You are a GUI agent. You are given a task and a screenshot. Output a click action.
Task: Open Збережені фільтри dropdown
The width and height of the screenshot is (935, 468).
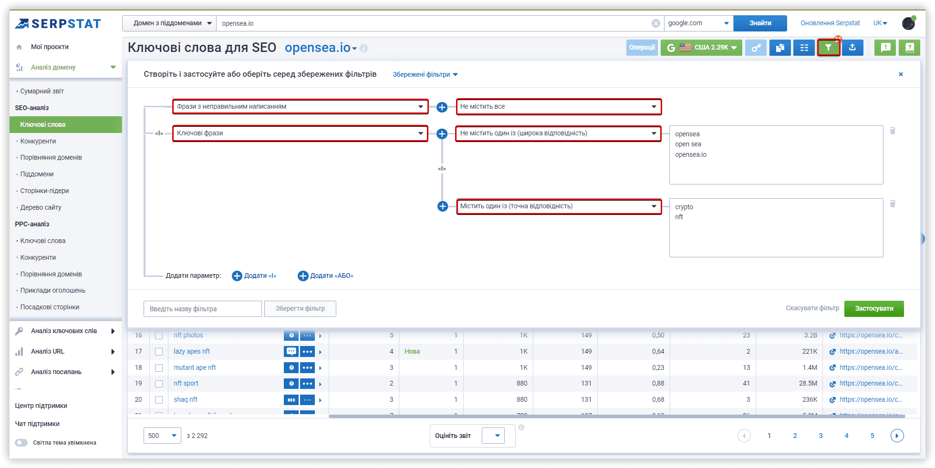point(425,74)
